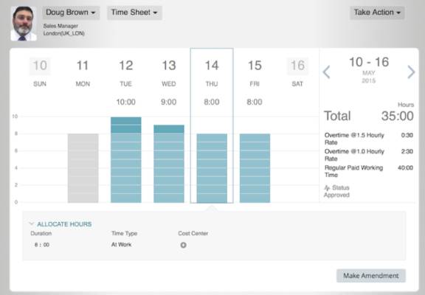Click the Friday hours bar
425x295 pixels.
[255, 168]
